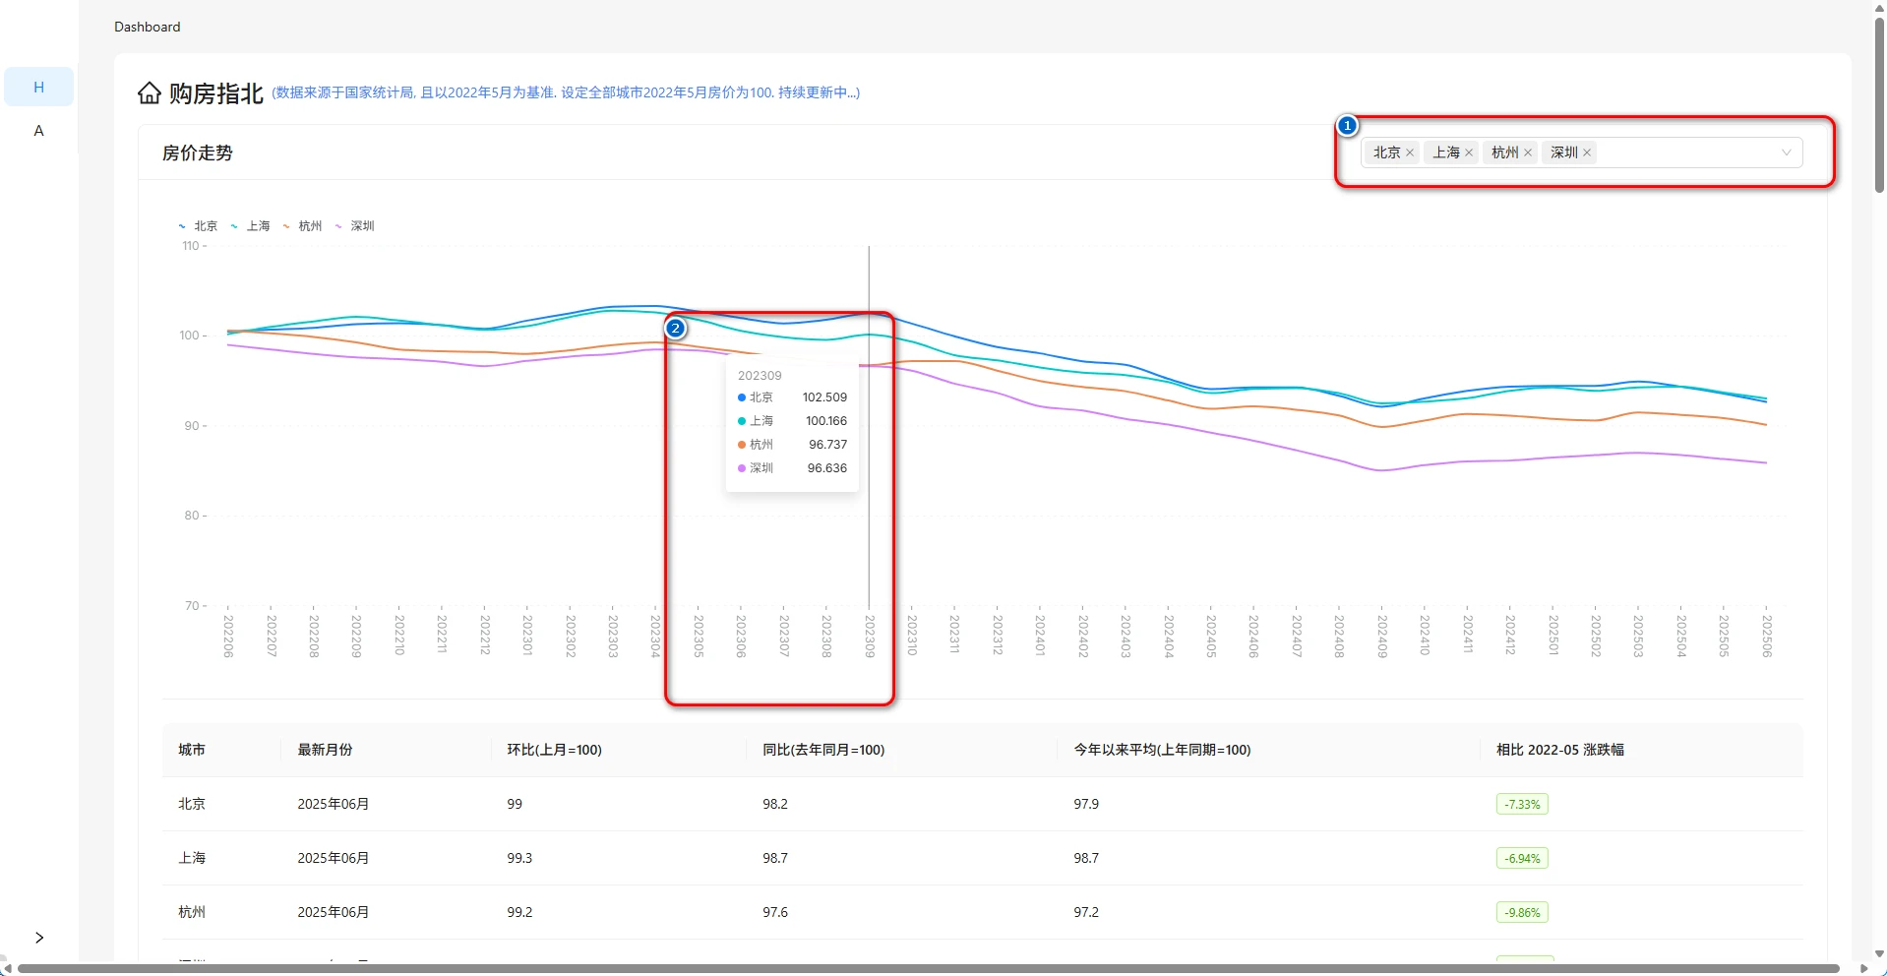Toggle the 北京 series in chart legend

198,226
